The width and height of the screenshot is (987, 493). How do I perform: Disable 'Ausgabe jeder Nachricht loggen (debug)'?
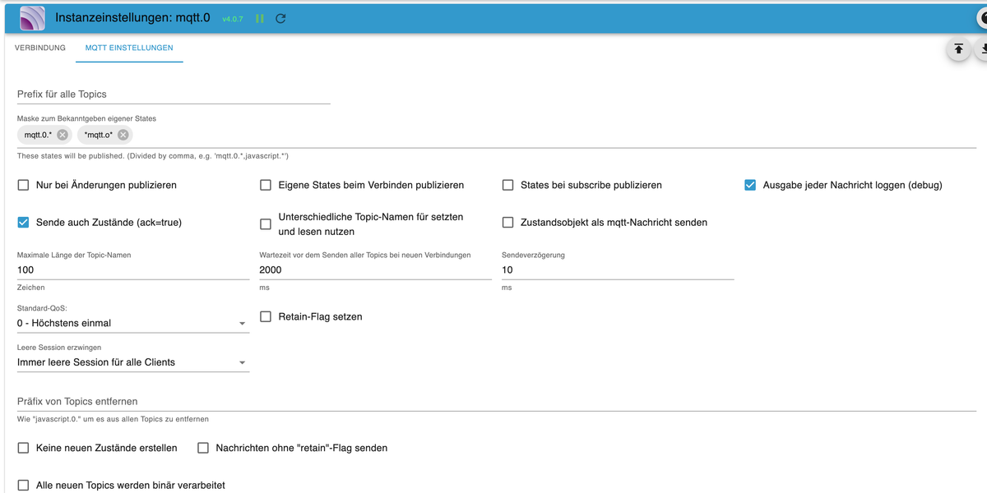pos(750,185)
